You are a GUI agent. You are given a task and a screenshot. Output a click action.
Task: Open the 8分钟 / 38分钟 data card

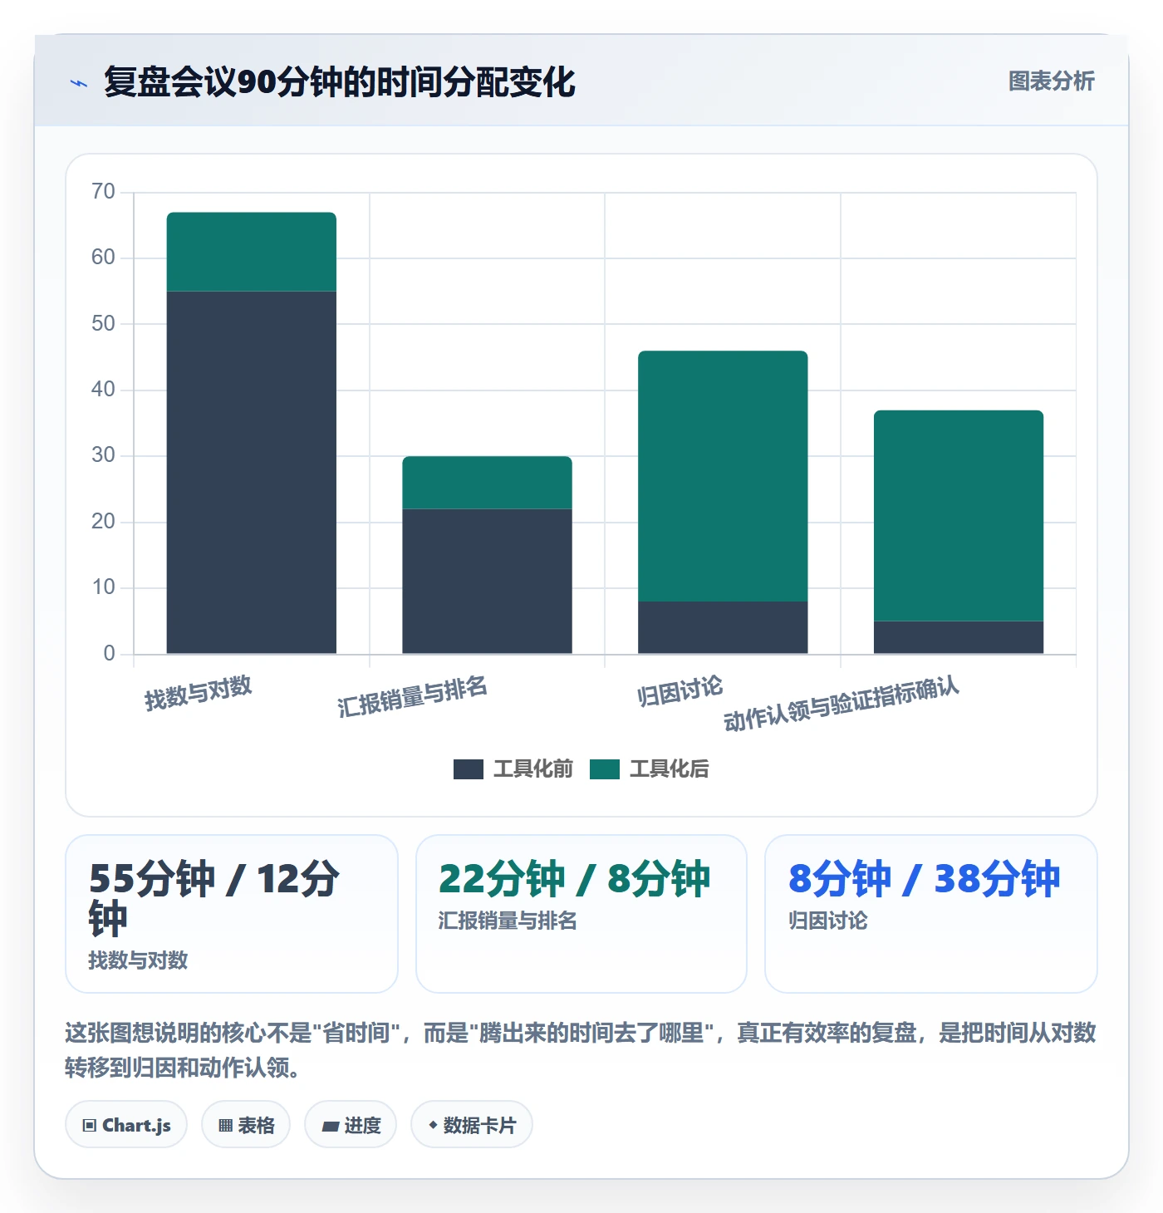(931, 914)
